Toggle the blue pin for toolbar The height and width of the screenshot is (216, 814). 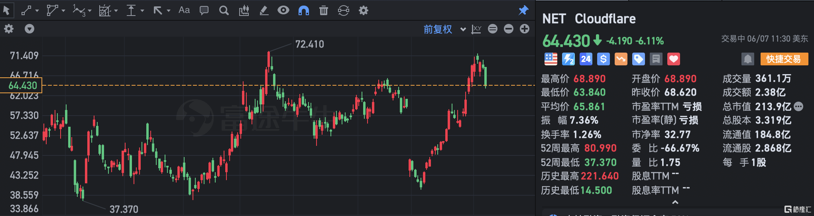click(523, 10)
